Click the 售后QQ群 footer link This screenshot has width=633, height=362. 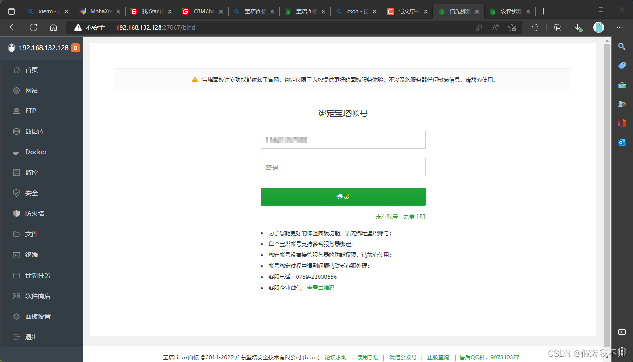pos(489,357)
